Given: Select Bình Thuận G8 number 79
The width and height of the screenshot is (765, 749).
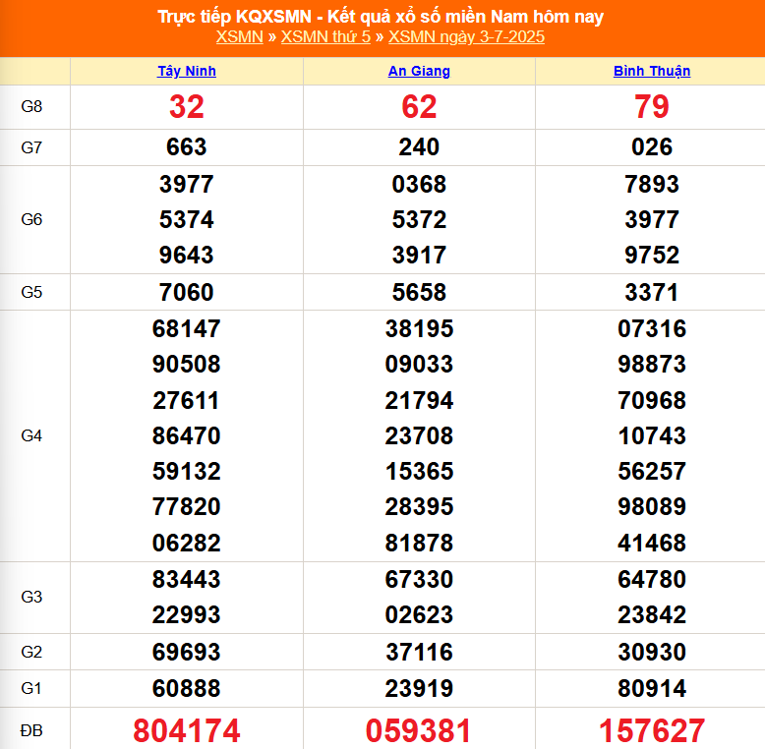Looking at the screenshot, I should 652,107.
